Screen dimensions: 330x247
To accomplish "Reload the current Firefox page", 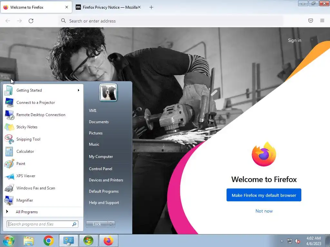I will [31, 21].
